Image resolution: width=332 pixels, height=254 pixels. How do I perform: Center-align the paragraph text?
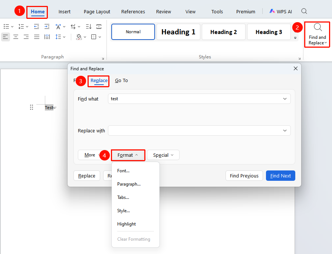point(16,37)
